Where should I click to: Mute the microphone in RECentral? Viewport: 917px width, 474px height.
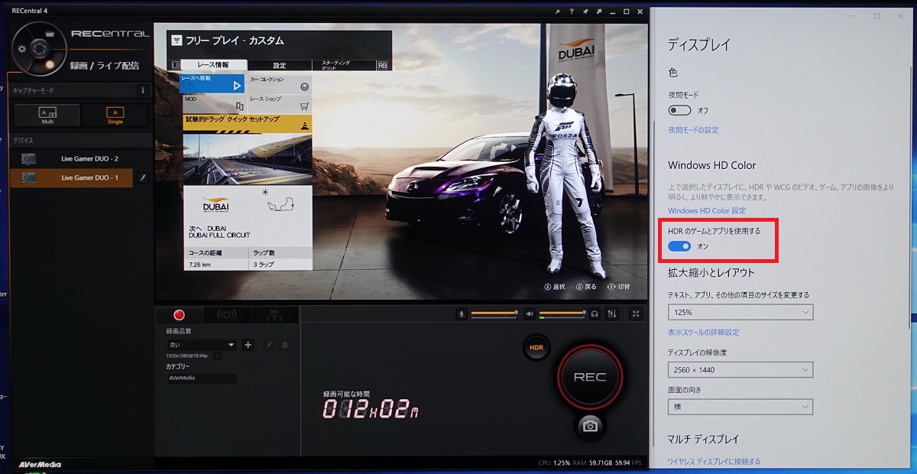tap(462, 313)
